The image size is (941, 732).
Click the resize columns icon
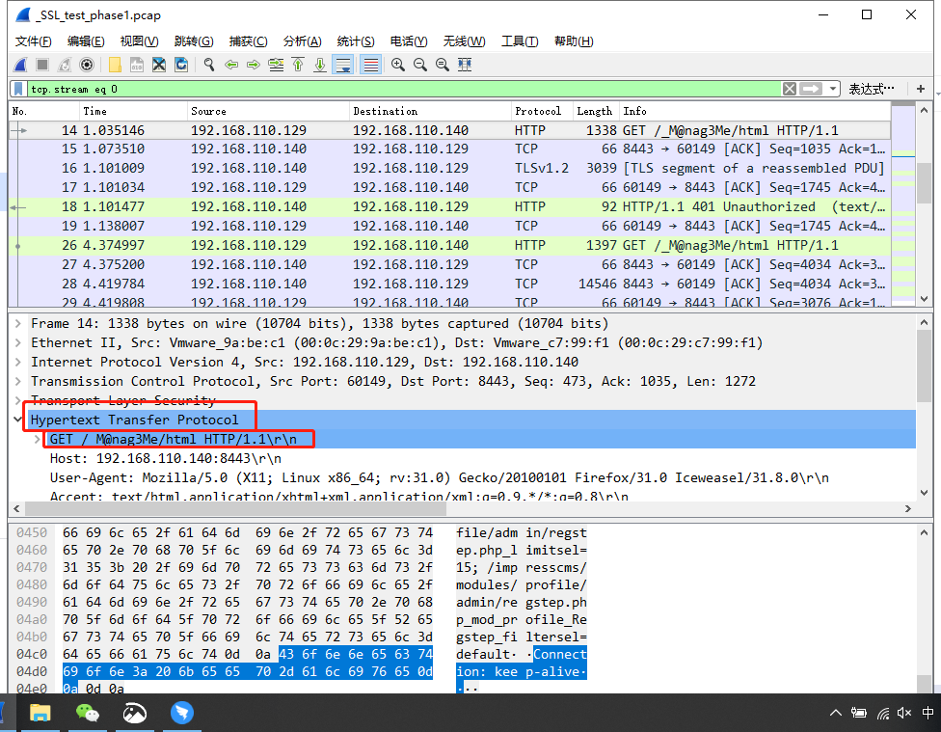click(x=465, y=65)
